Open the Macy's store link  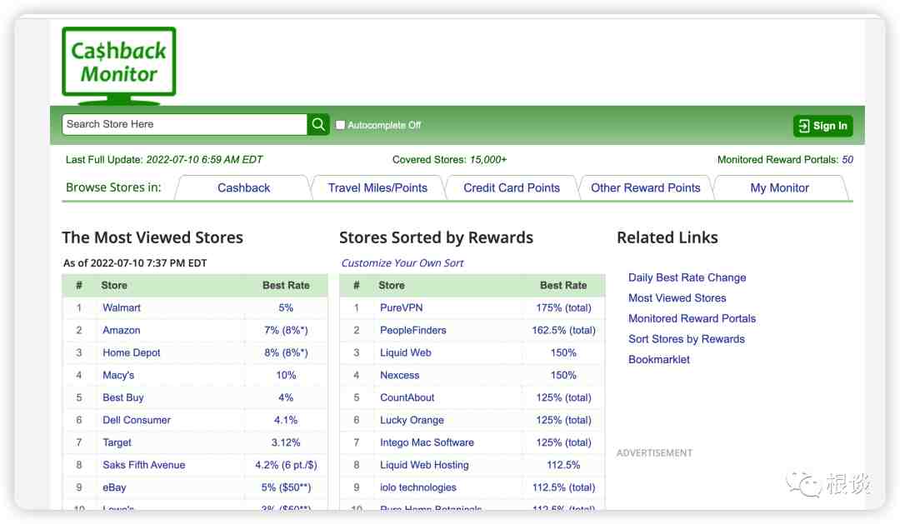coord(118,375)
